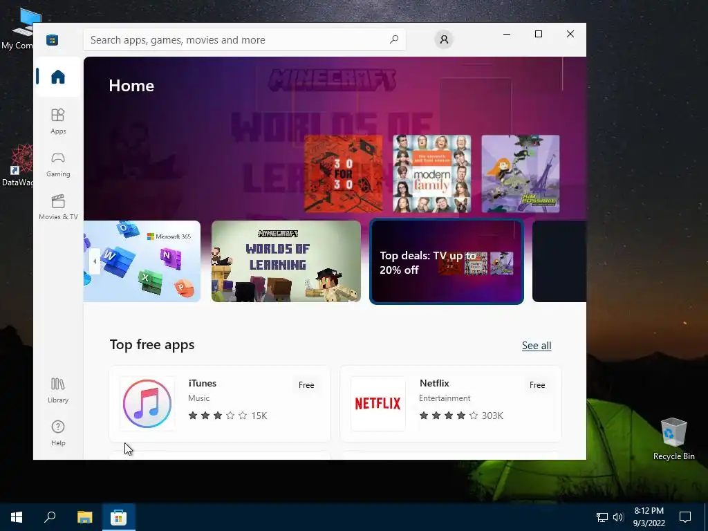Click the iTunes app icon
Screen dimensions: 708x531
(x=147, y=404)
